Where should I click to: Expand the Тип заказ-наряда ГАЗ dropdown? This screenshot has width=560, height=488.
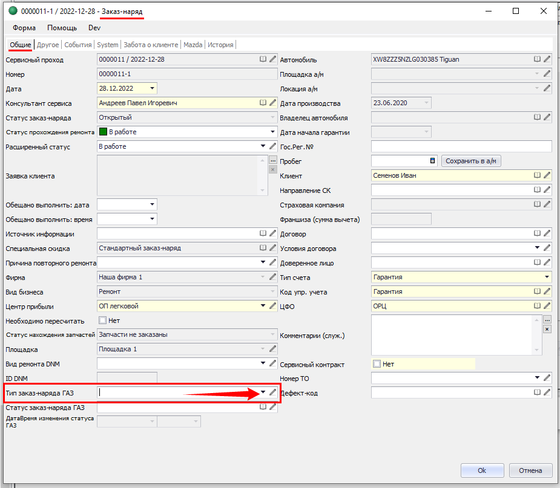(263, 392)
